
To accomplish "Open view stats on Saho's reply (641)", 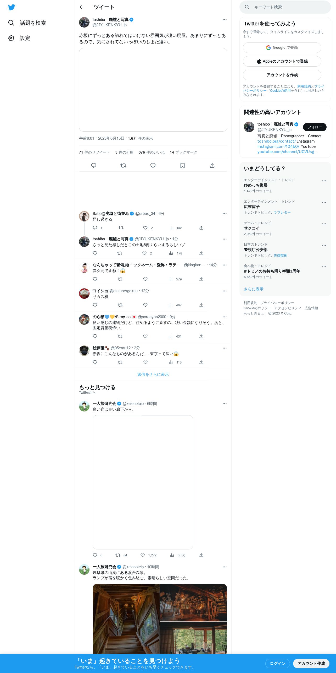I will coord(176,228).
